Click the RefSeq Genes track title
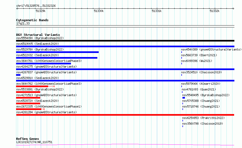 (x=27, y=139)
